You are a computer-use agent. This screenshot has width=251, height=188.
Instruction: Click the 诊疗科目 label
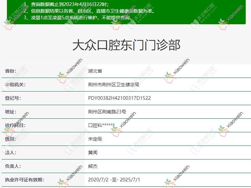pos(15,125)
